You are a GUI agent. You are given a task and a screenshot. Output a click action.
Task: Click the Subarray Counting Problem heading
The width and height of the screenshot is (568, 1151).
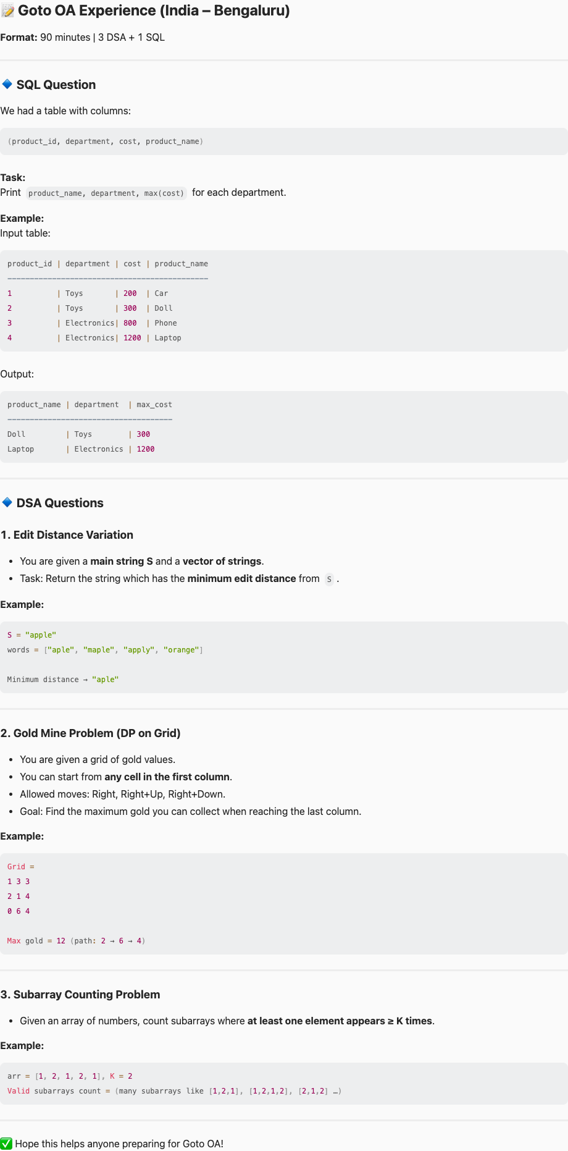[80, 995]
